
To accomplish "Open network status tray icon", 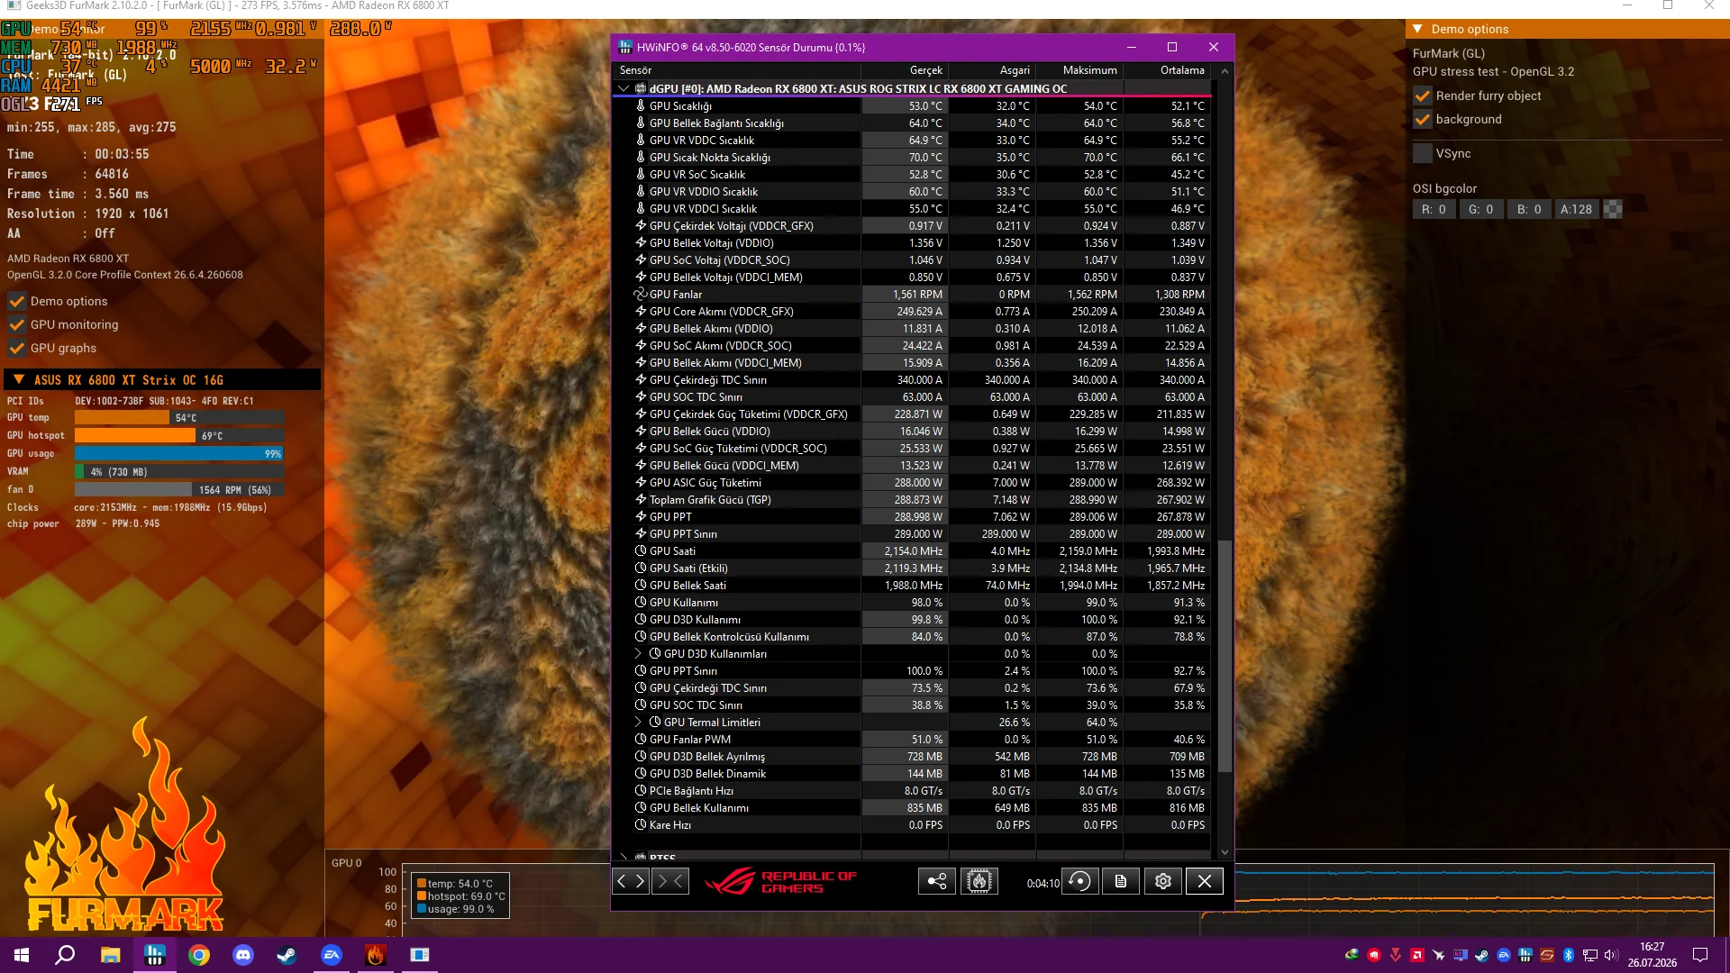I will point(1590,955).
